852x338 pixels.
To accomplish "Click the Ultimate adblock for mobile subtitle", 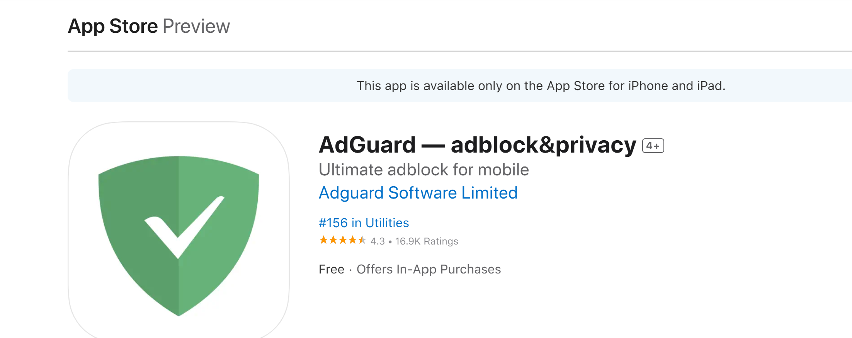I will click(x=424, y=170).
